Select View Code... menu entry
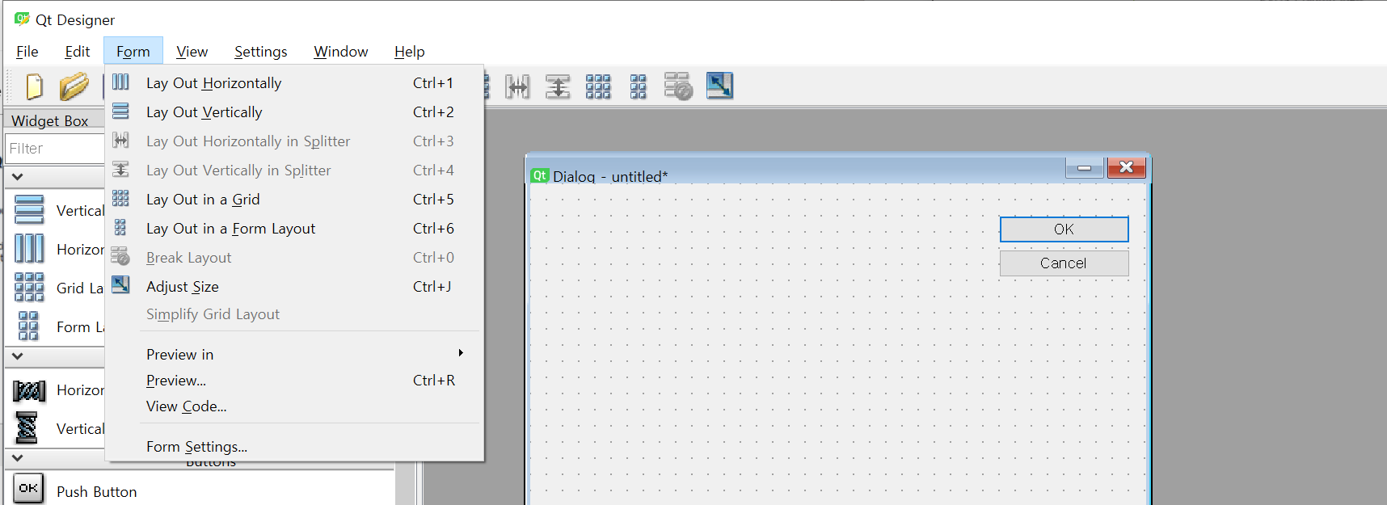 pyautogui.click(x=187, y=406)
